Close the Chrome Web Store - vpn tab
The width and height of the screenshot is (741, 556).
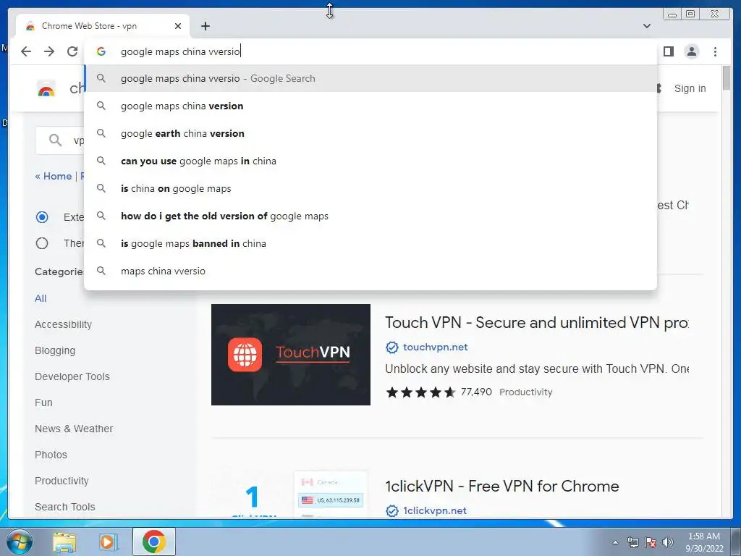pos(178,26)
